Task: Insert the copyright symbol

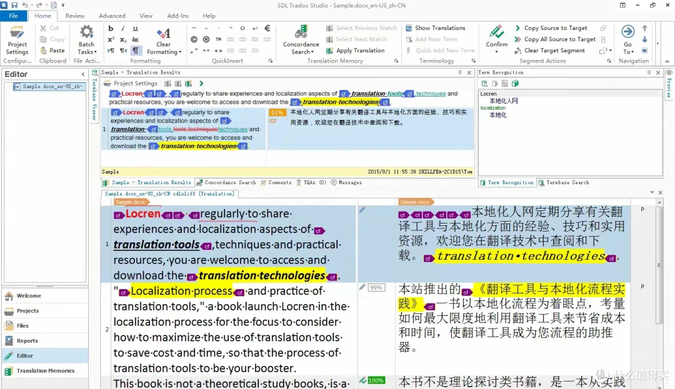Action: [194, 39]
